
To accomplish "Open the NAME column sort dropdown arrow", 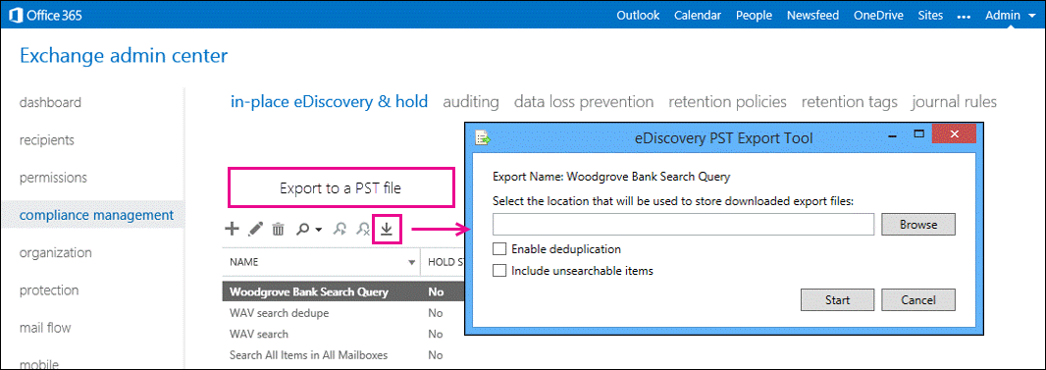I will tap(411, 263).
